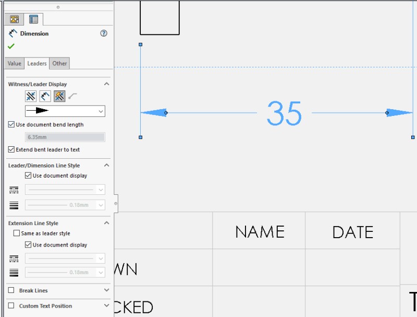Switch to the Value tab

tap(14, 63)
